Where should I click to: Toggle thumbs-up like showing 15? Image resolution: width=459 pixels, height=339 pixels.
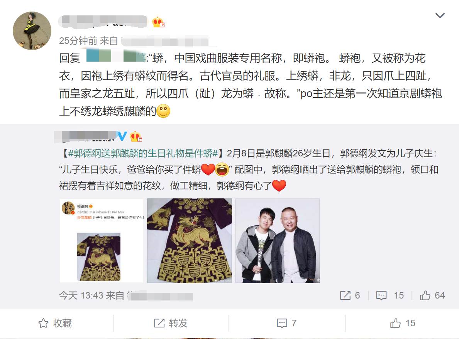click(403, 323)
